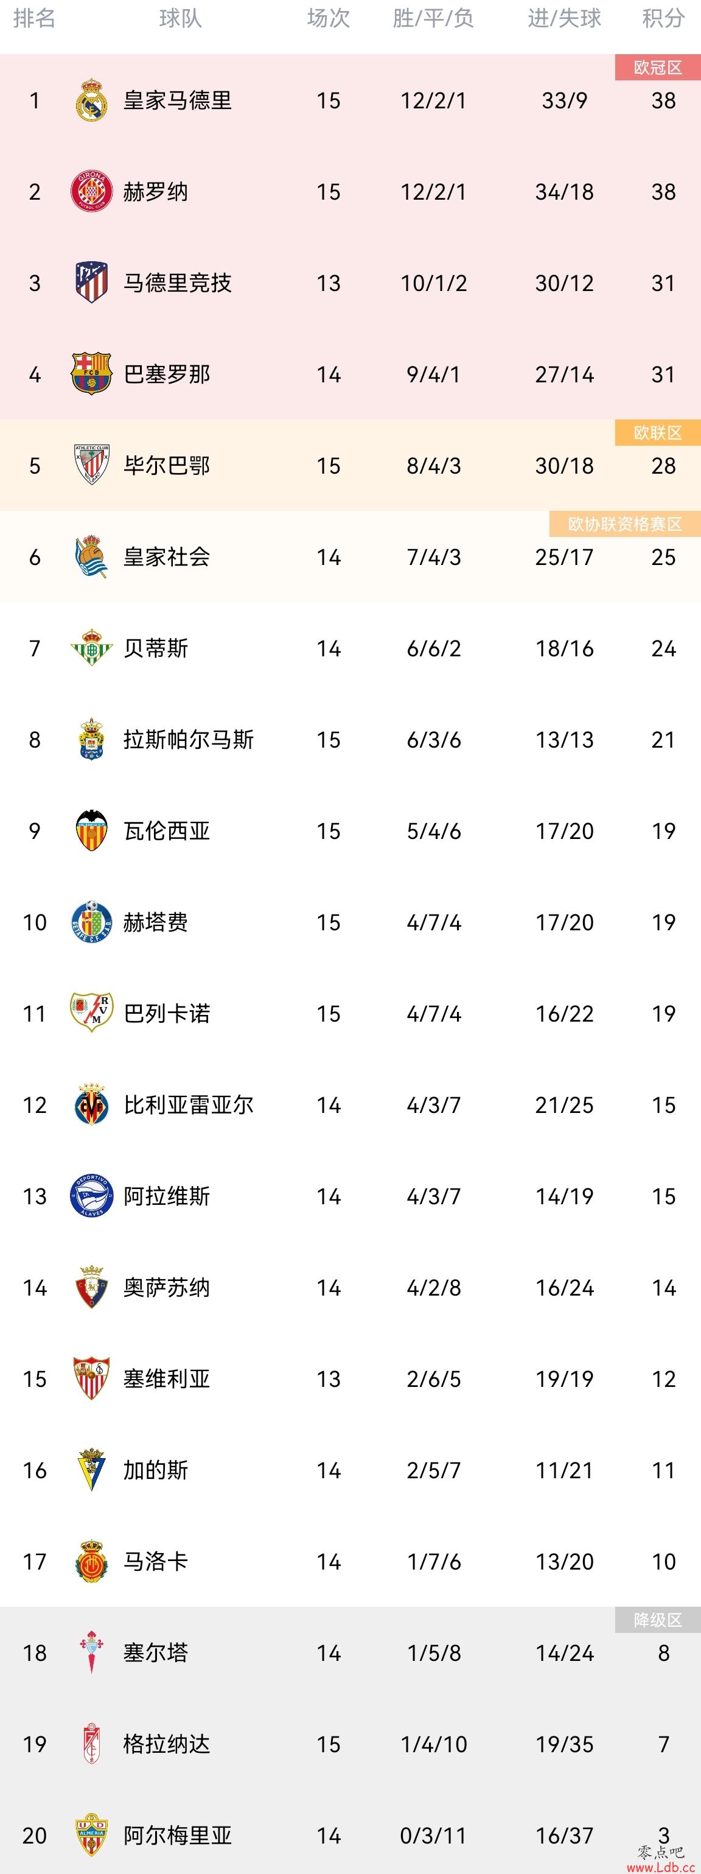Image resolution: width=701 pixels, height=1874 pixels.
Task: Select the Sevilla crest icon
Action: (x=92, y=1378)
